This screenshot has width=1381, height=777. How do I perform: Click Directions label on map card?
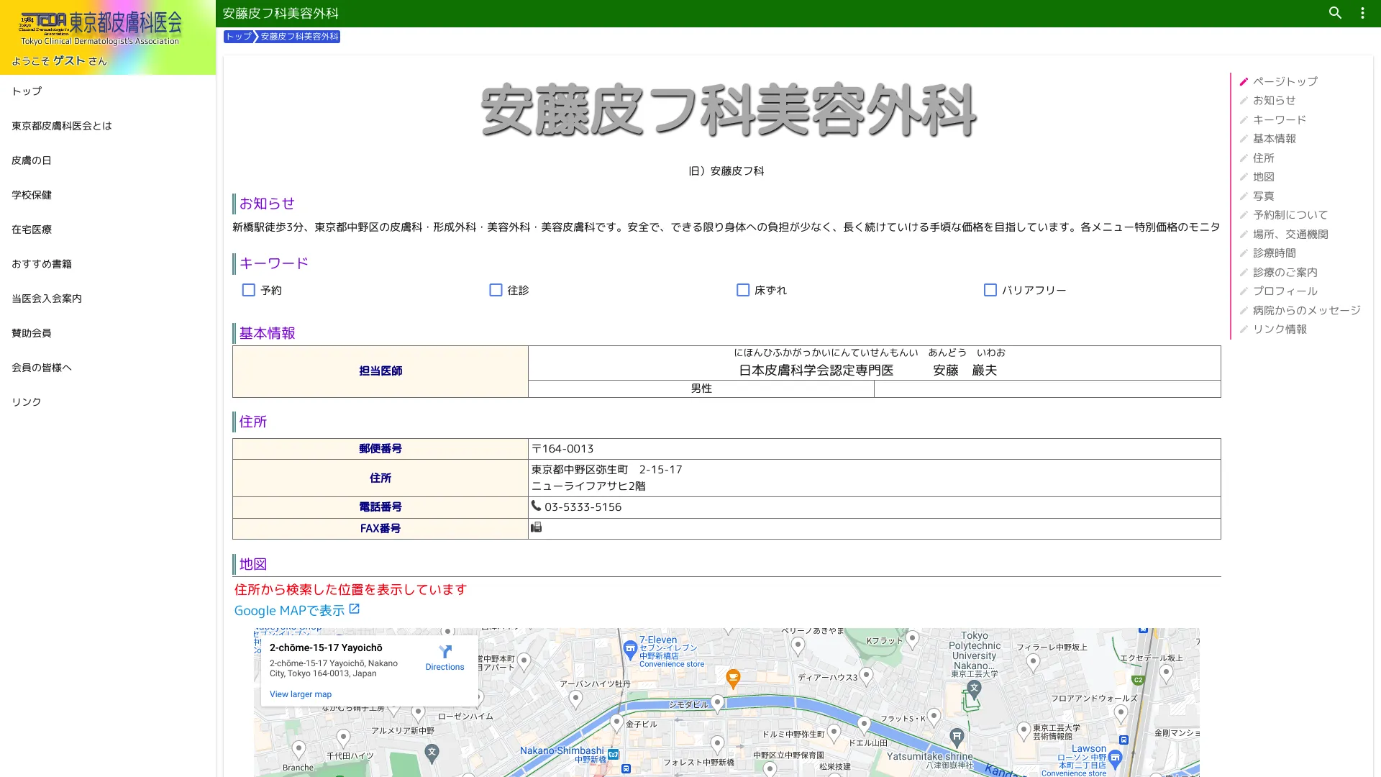(445, 667)
